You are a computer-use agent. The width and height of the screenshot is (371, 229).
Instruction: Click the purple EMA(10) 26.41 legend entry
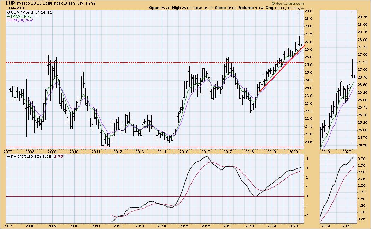[20, 20]
